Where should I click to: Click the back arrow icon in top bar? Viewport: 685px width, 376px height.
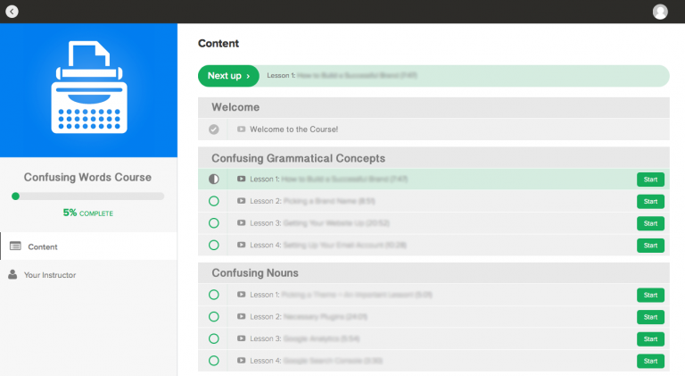pos(12,12)
